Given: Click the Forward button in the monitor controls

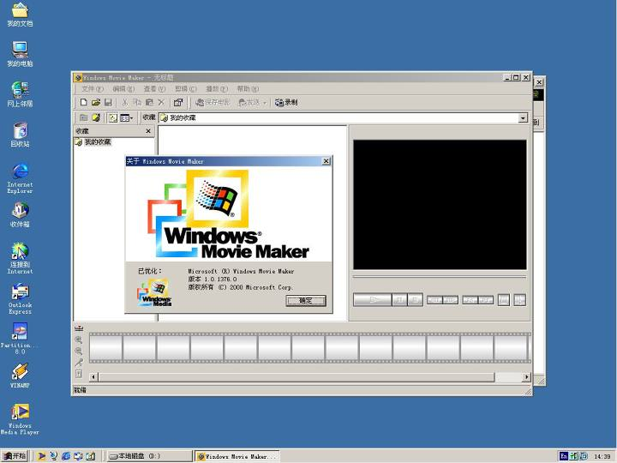Looking at the screenshot, I should (486, 300).
